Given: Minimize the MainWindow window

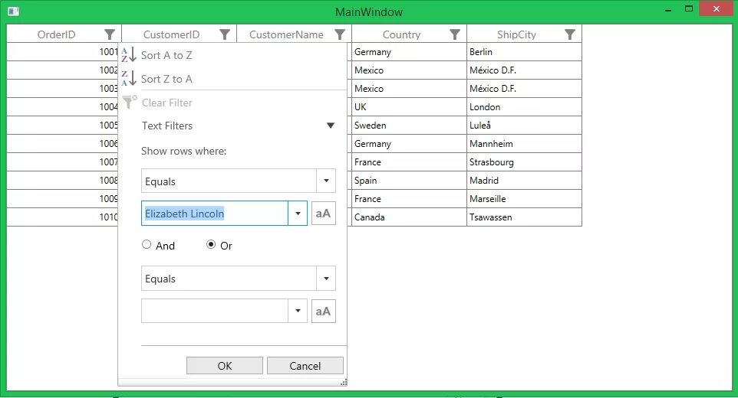Looking at the screenshot, I should point(668,10).
